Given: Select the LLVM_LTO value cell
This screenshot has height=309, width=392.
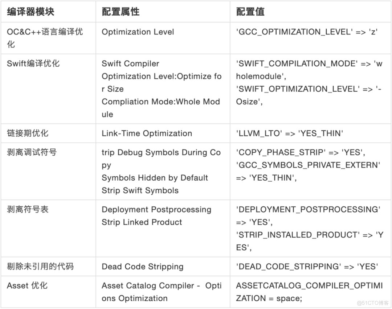Looking at the screenshot, I should coord(289,133).
